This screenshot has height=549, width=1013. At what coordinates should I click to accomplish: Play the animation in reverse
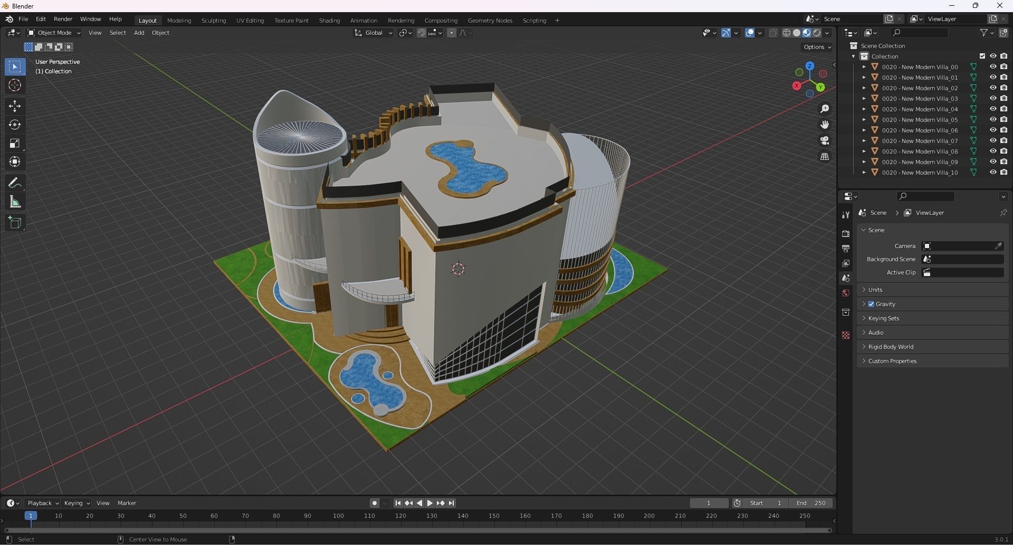[x=419, y=503]
